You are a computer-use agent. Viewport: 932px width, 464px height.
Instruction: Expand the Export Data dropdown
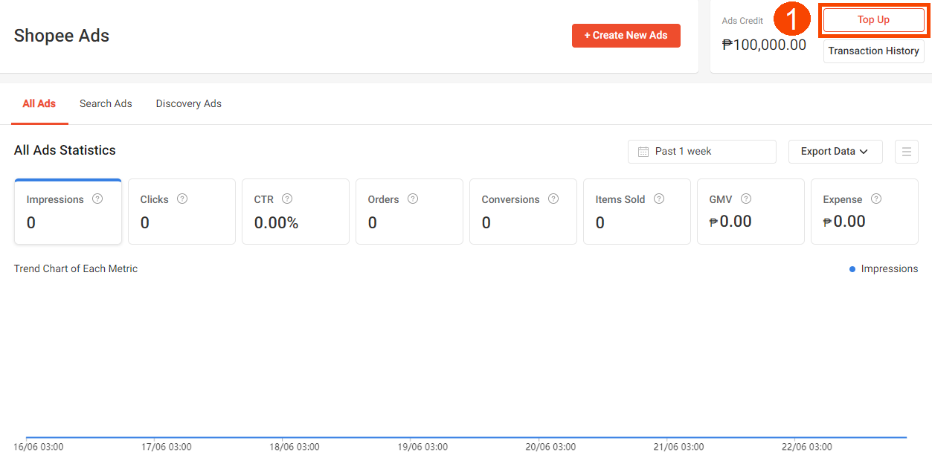[x=835, y=152]
